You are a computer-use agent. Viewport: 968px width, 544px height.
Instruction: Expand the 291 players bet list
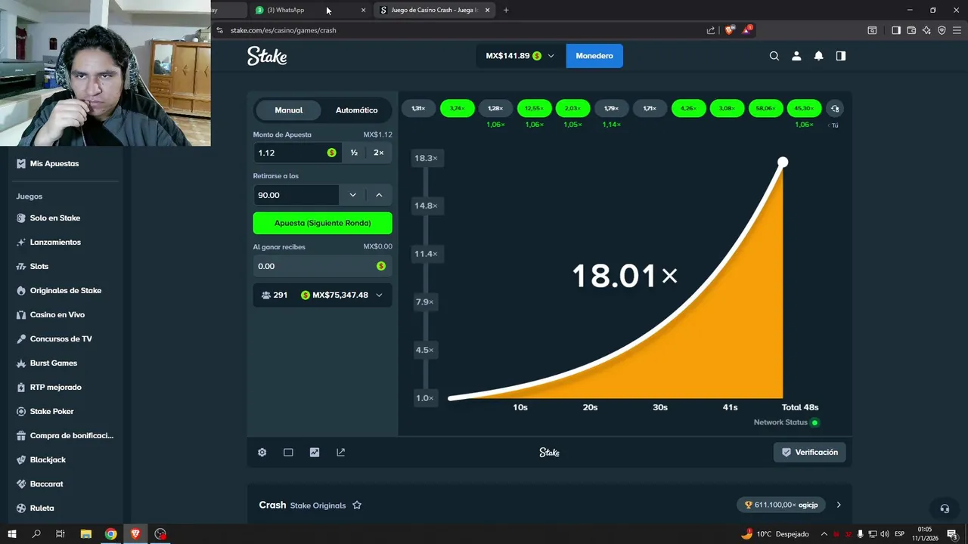pyautogui.click(x=322, y=295)
